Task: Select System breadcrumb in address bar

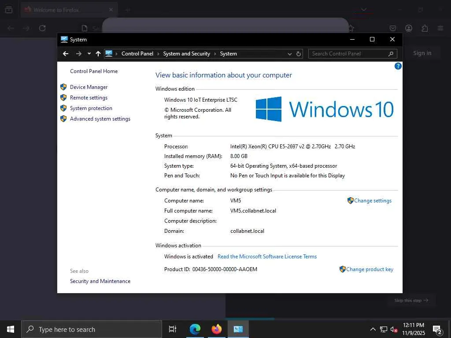Action: (x=229, y=54)
